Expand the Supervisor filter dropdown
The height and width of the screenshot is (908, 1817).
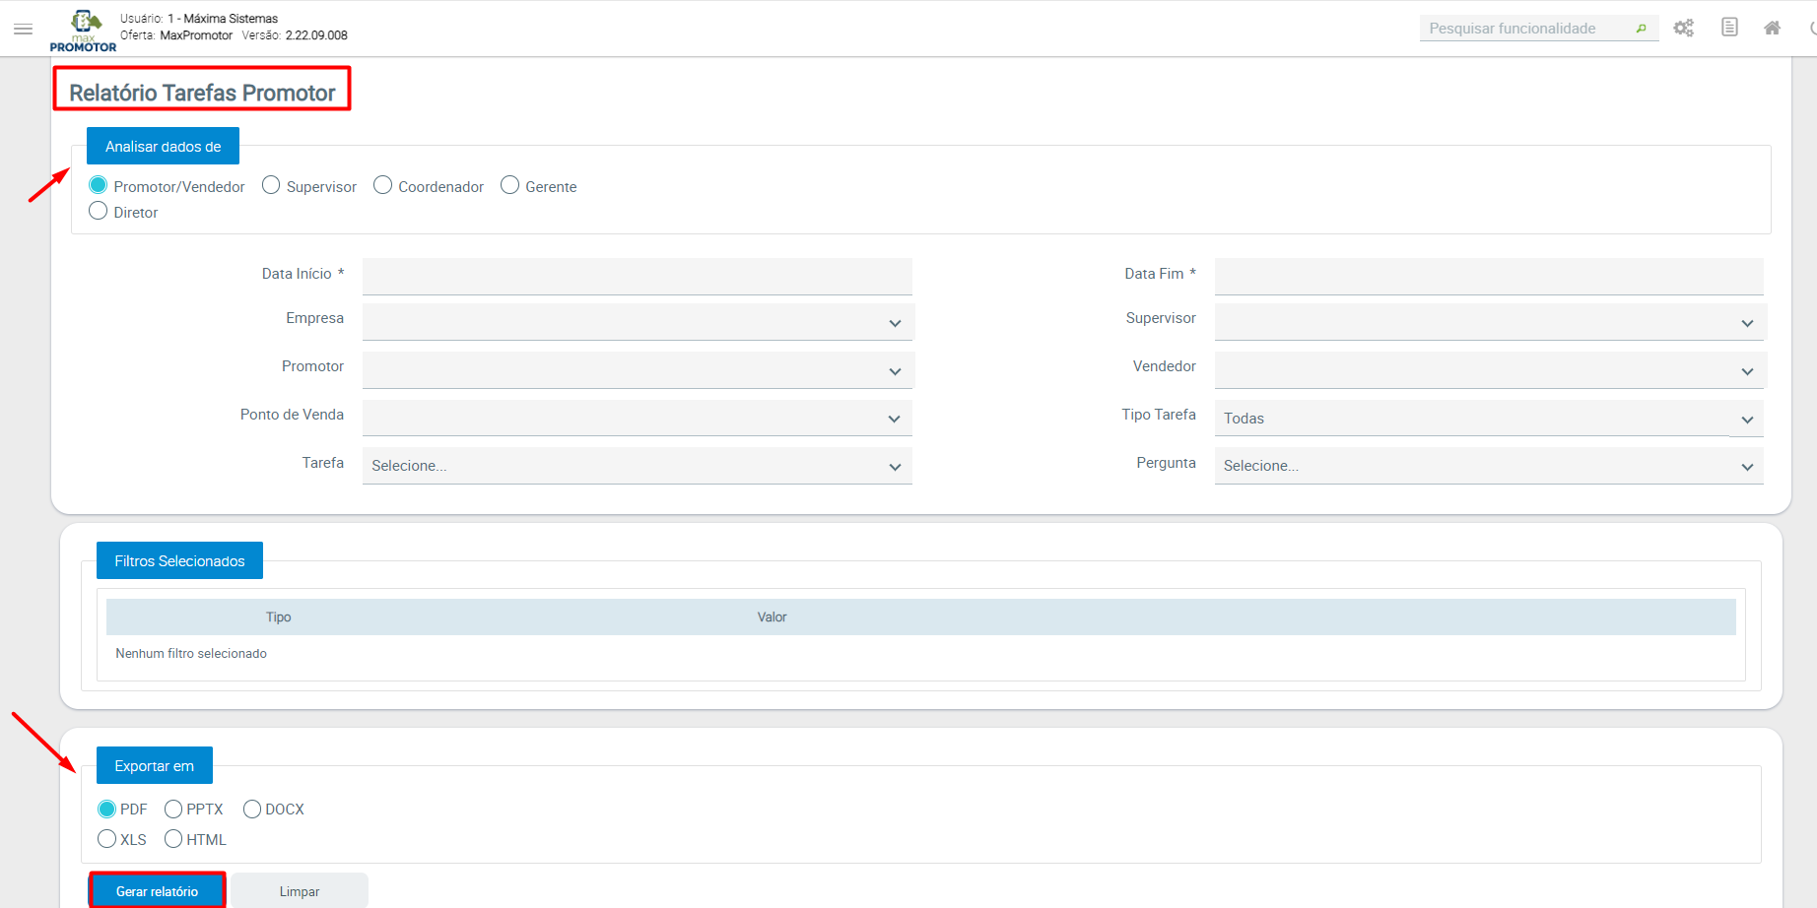1489,322
